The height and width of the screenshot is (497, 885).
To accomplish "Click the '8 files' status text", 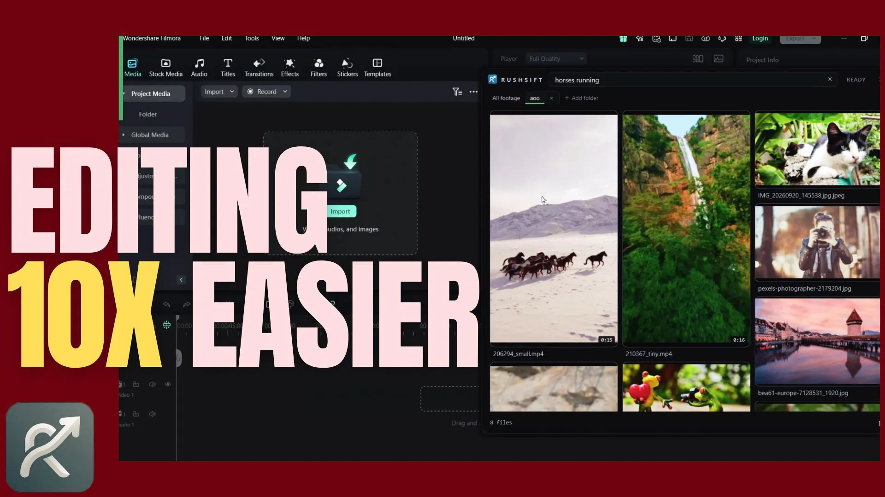I will click(501, 422).
